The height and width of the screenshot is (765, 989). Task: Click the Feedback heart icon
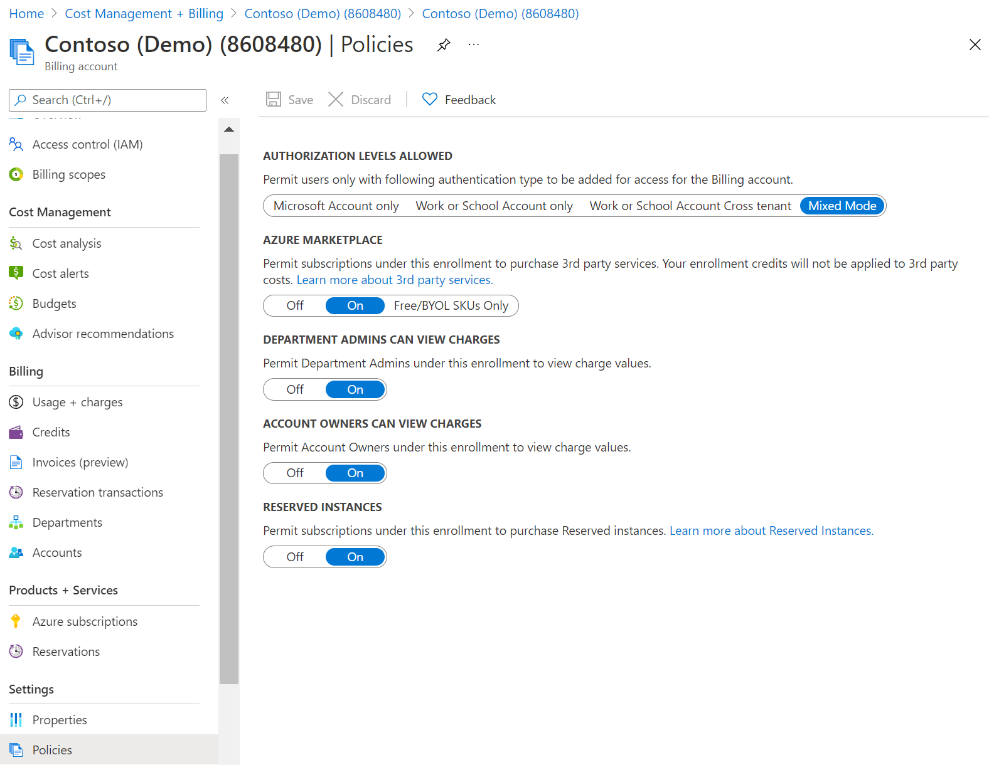coord(430,99)
